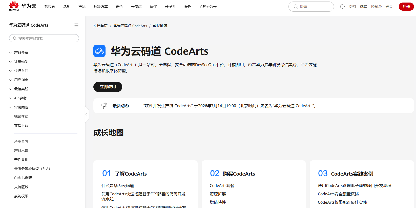
Task: Open the 定价 menu
Action: [x=119, y=7]
